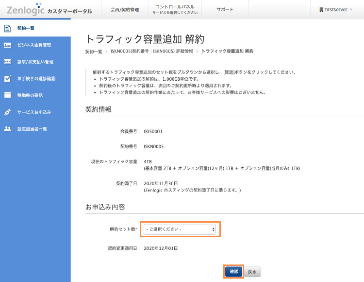Open the サポート top menu

pos(225,10)
